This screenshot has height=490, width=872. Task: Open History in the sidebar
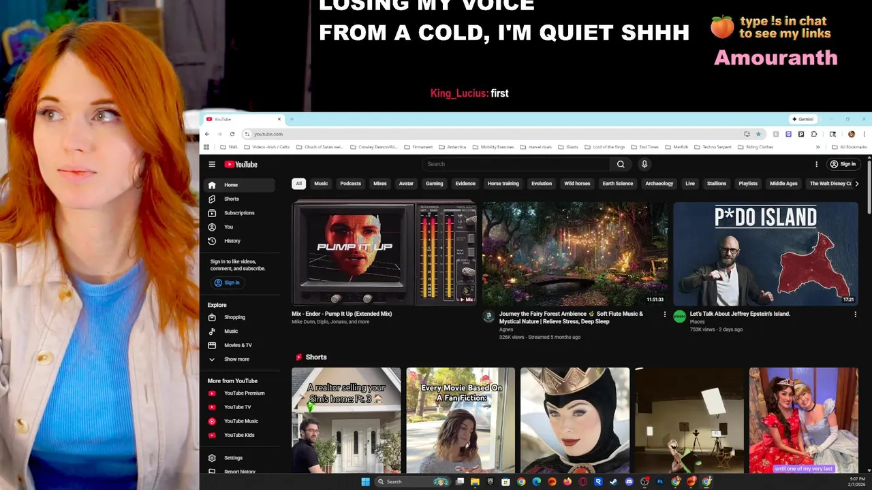(240, 241)
